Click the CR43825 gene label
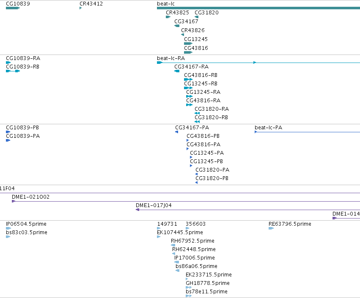The width and height of the screenshot is (360, 298). (x=178, y=13)
